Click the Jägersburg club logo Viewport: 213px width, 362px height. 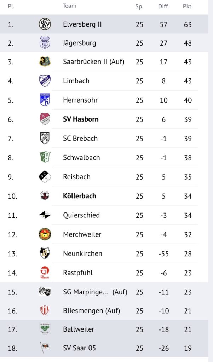coord(45,43)
